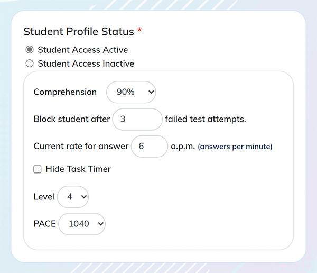Screen dimensions: 317x273
Task: Click the Student Access Active label
Action: pyautogui.click(x=83, y=50)
